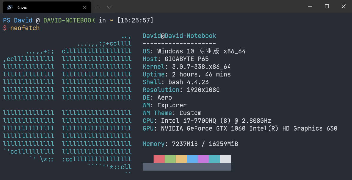
Task: Click the PS label in the prompt
Action: pos(7,20)
